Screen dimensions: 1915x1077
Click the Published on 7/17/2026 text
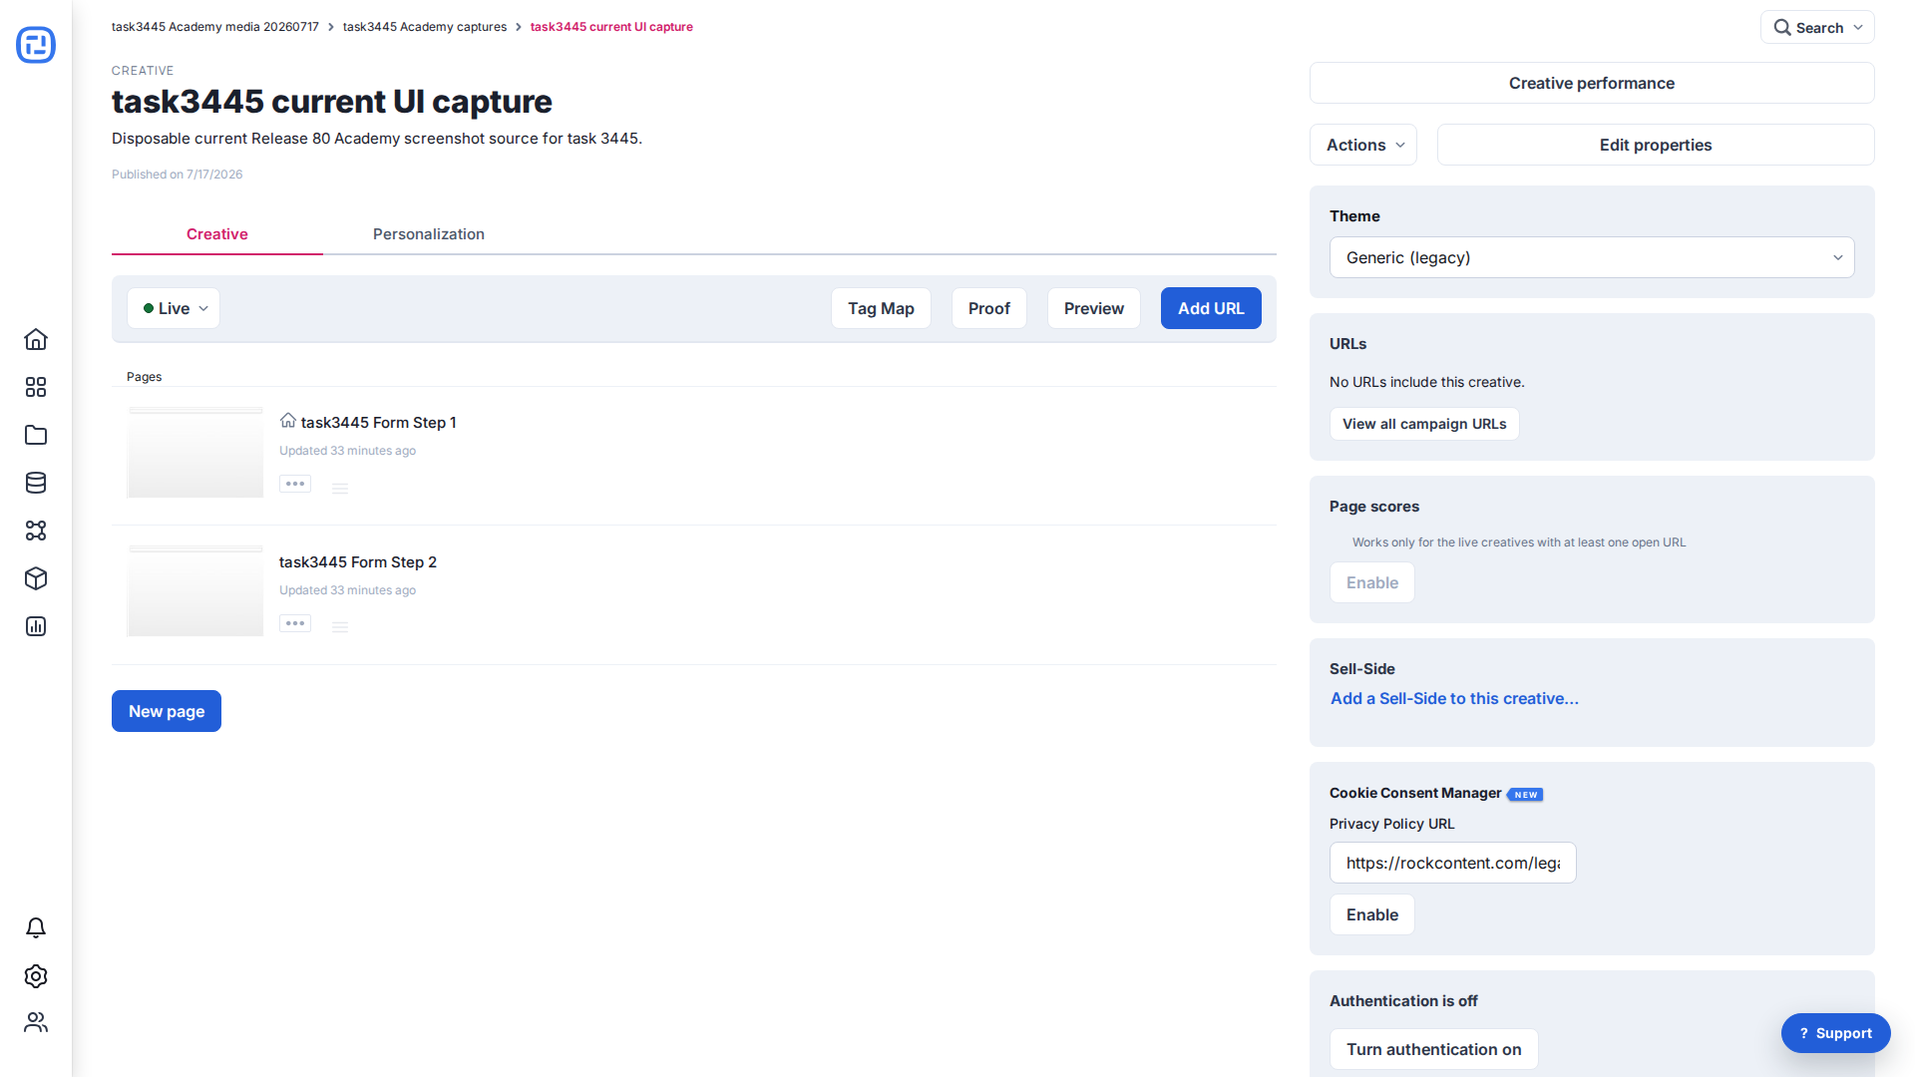[178, 174]
